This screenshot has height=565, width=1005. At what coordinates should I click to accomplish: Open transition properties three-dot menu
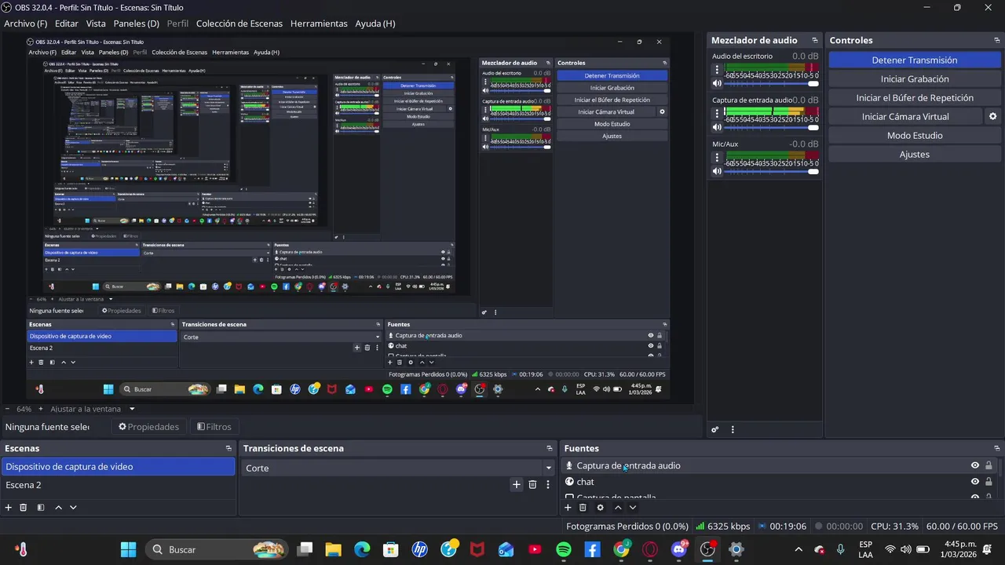pyautogui.click(x=548, y=484)
